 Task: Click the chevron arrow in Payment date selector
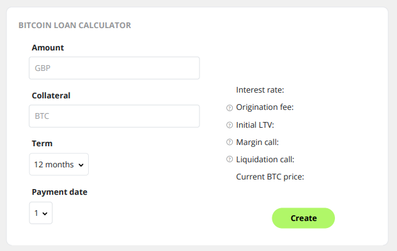pyautogui.click(x=45, y=214)
